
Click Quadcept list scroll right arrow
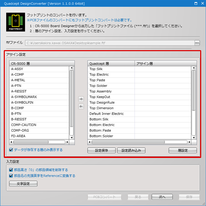190,142
